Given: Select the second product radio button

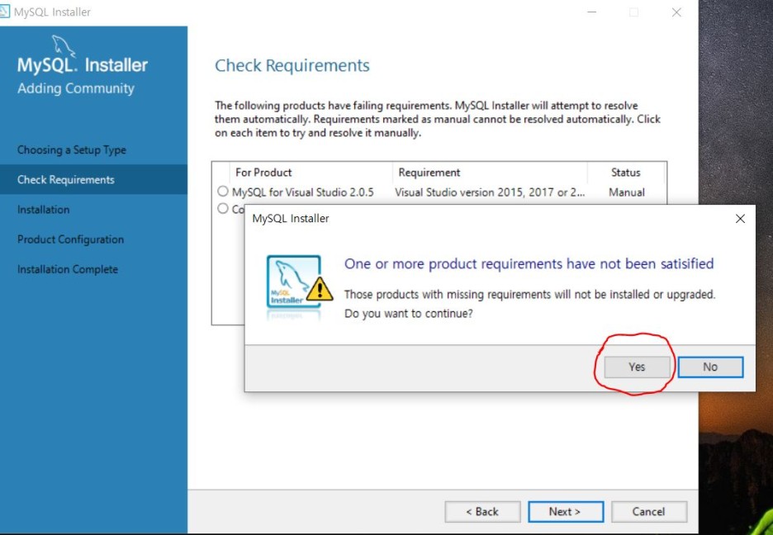Looking at the screenshot, I should tap(223, 209).
